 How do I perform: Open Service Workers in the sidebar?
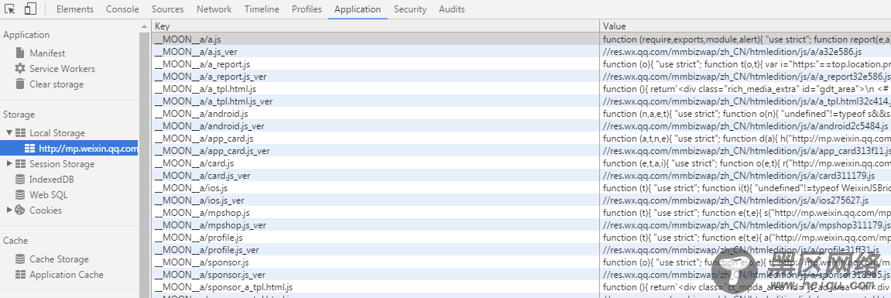click(x=62, y=68)
